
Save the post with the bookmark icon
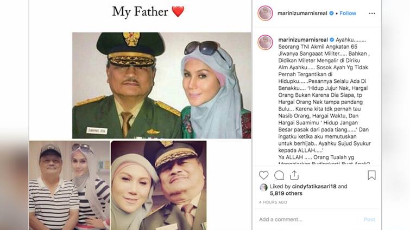pyautogui.click(x=371, y=175)
